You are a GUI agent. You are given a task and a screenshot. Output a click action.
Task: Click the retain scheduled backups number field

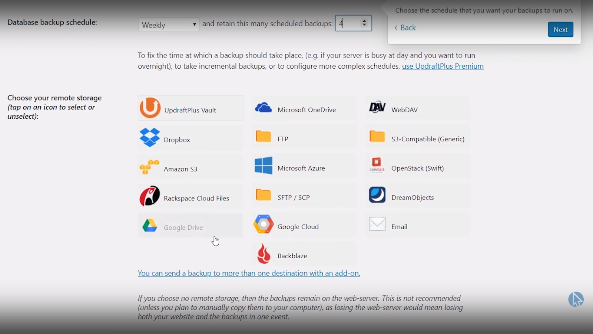point(353,23)
